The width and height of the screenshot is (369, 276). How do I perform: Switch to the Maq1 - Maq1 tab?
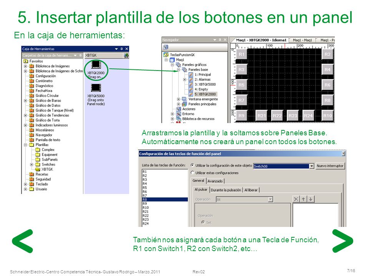pos(303,40)
